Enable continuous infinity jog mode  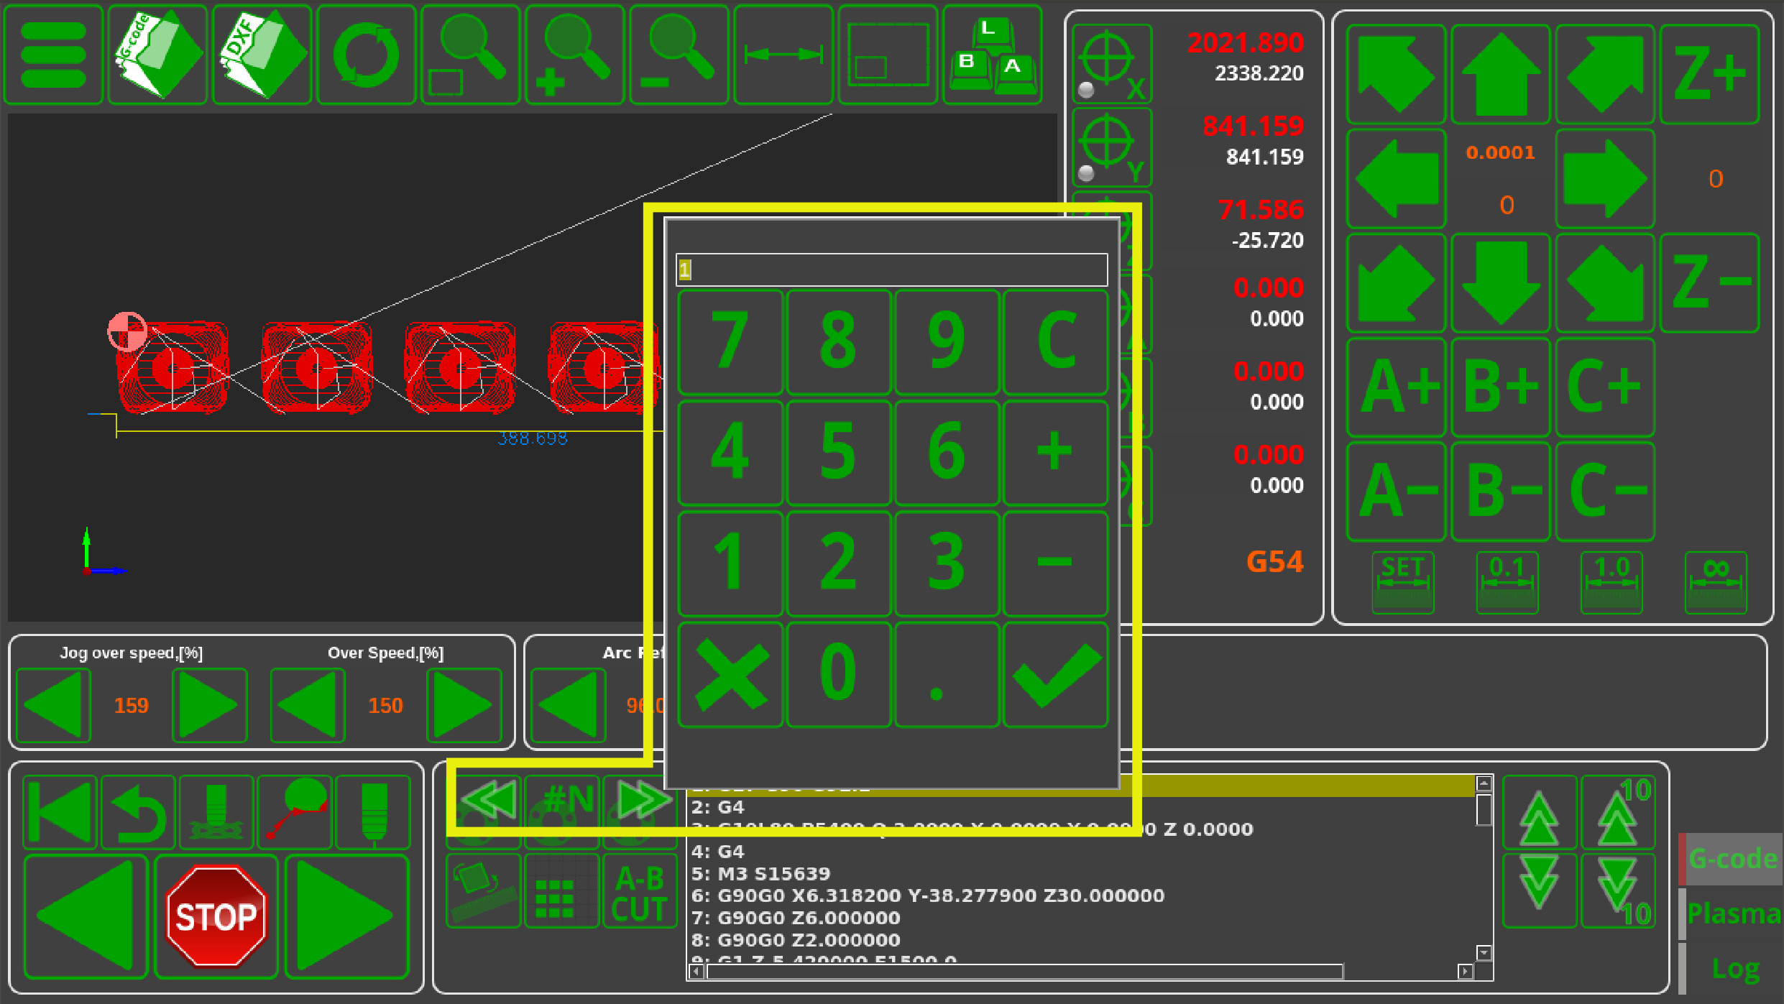point(1715,582)
